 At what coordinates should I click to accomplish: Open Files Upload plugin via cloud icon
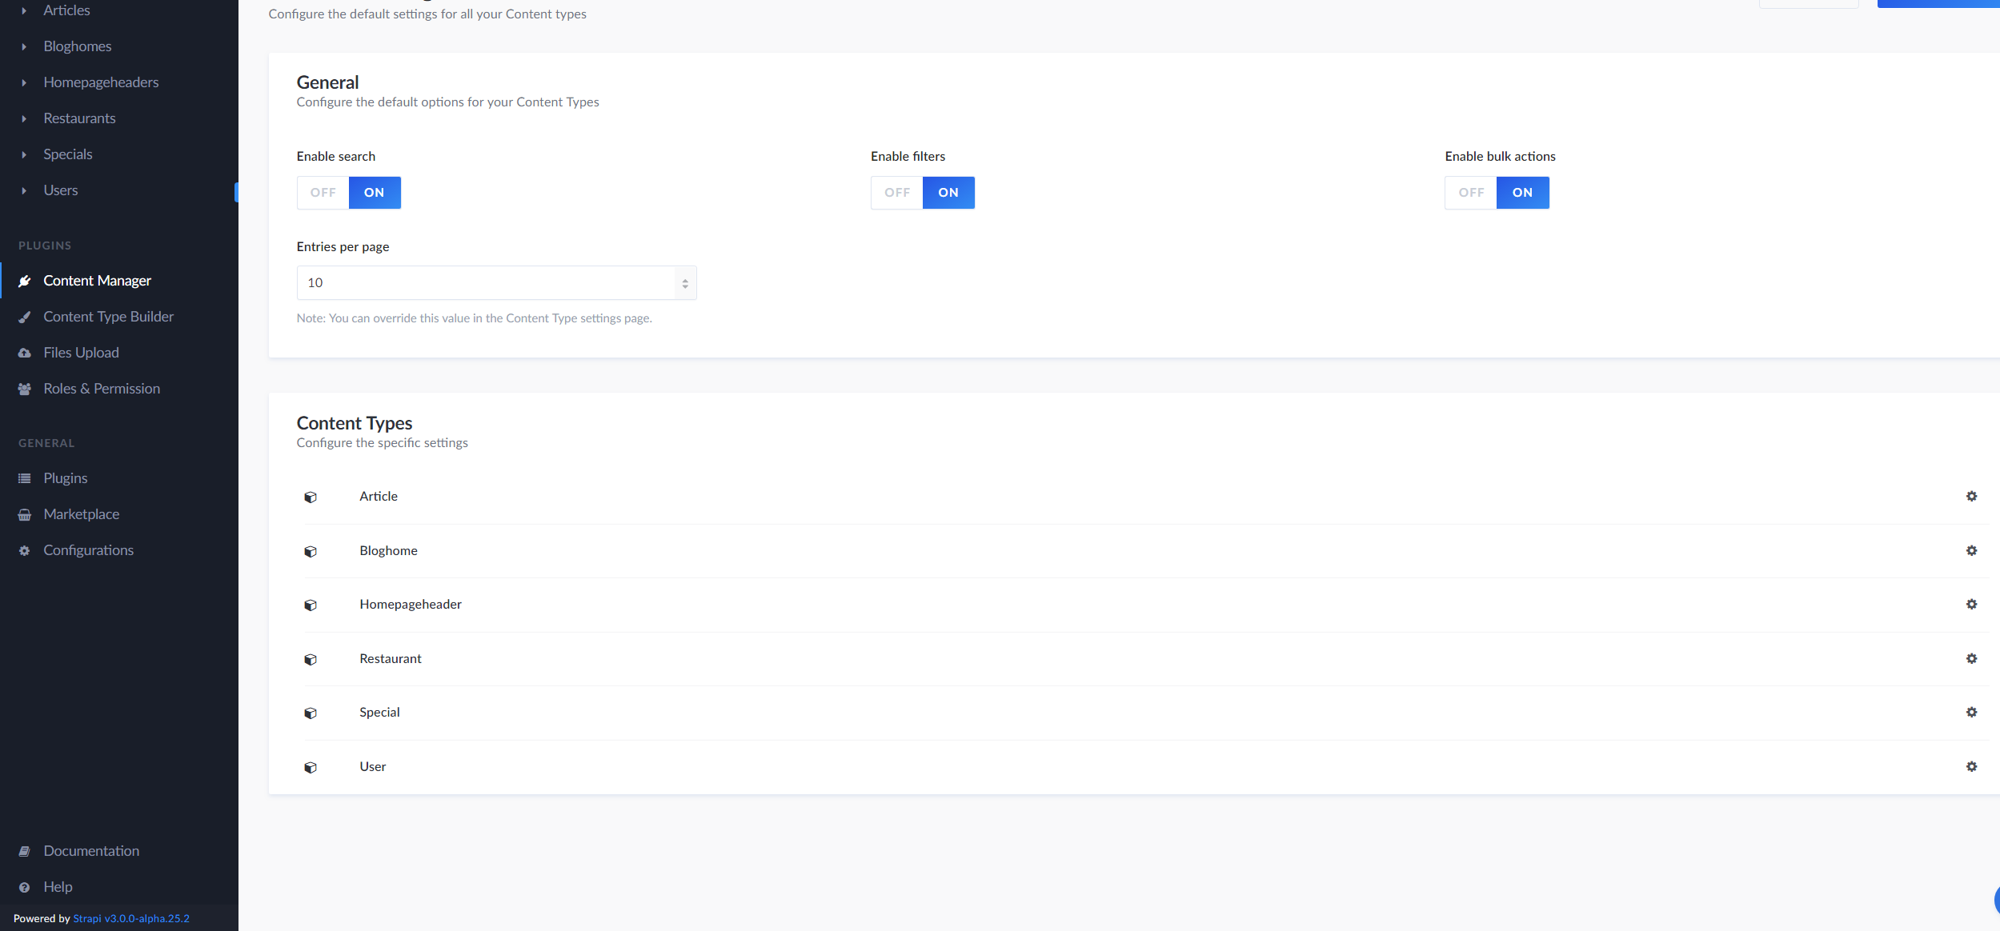point(25,353)
